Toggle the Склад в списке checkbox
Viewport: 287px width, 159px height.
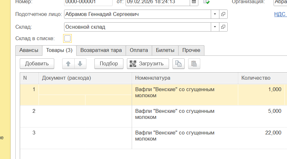[67, 39]
